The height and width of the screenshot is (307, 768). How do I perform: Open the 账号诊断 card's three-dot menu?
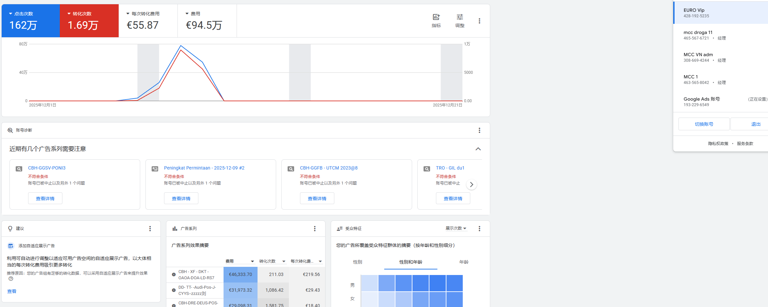479,130
